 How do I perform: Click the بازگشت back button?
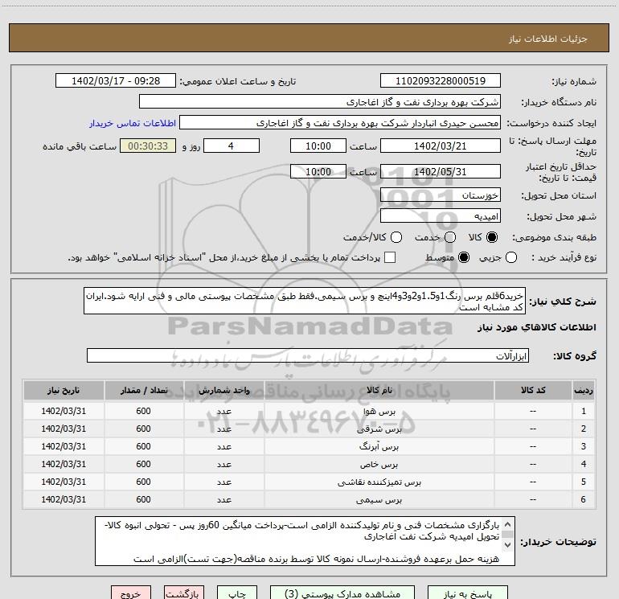184,593
